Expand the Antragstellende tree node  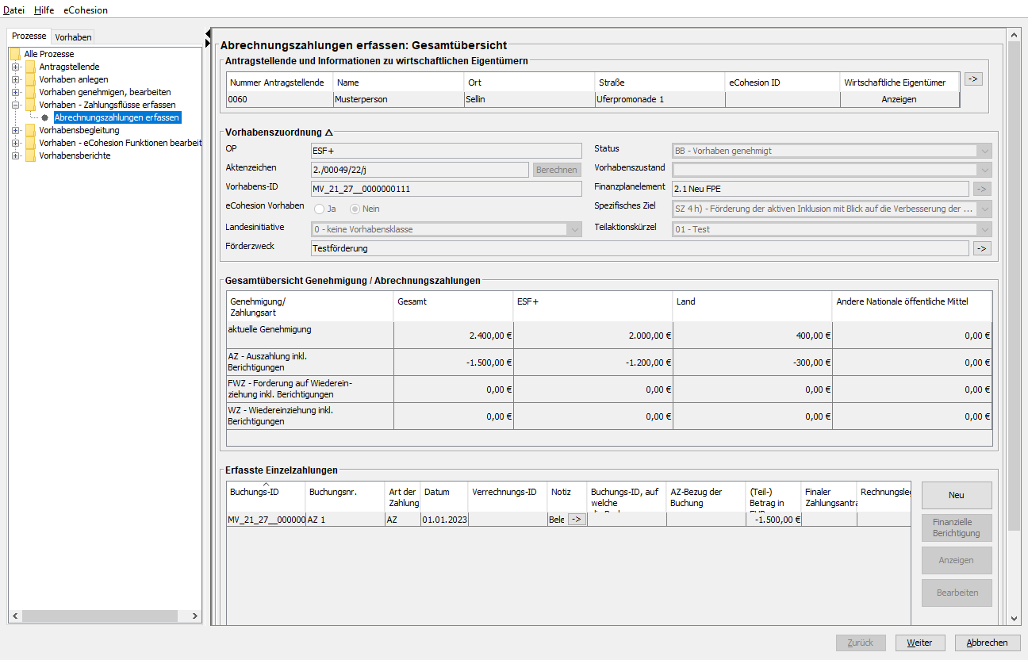pyautogui.click(x=15, y=67)
